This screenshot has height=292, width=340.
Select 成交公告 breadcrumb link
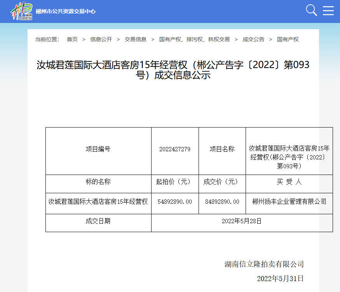(253, 39)
